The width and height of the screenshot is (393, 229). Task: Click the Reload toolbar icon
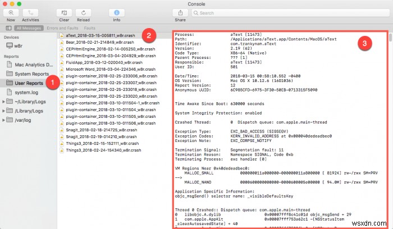click(x=84, y=13)
